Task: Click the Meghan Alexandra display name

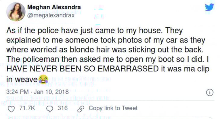Action: tap(54, 7)
